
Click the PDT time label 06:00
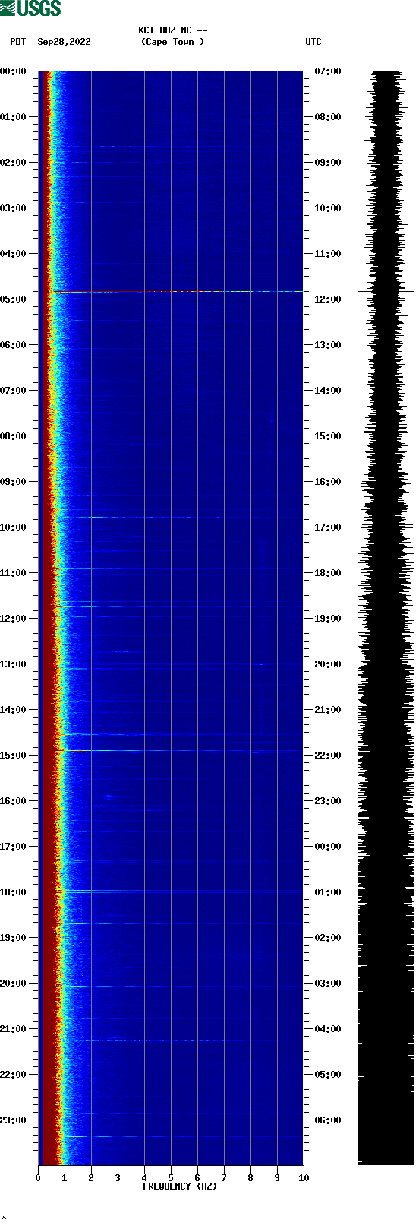[13, 345]
